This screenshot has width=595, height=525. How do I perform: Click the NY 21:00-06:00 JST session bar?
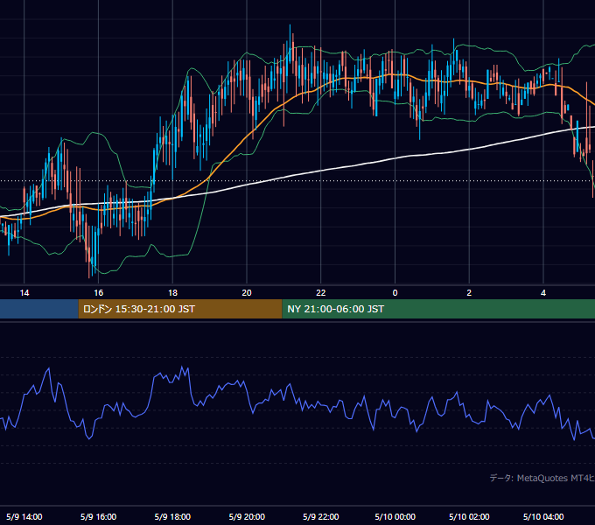438,309
